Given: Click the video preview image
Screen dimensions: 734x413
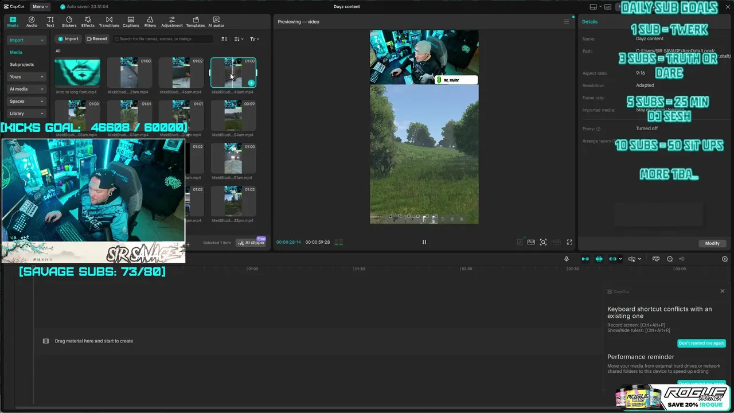Looking at the screenshot, I should tap(424, 127).
